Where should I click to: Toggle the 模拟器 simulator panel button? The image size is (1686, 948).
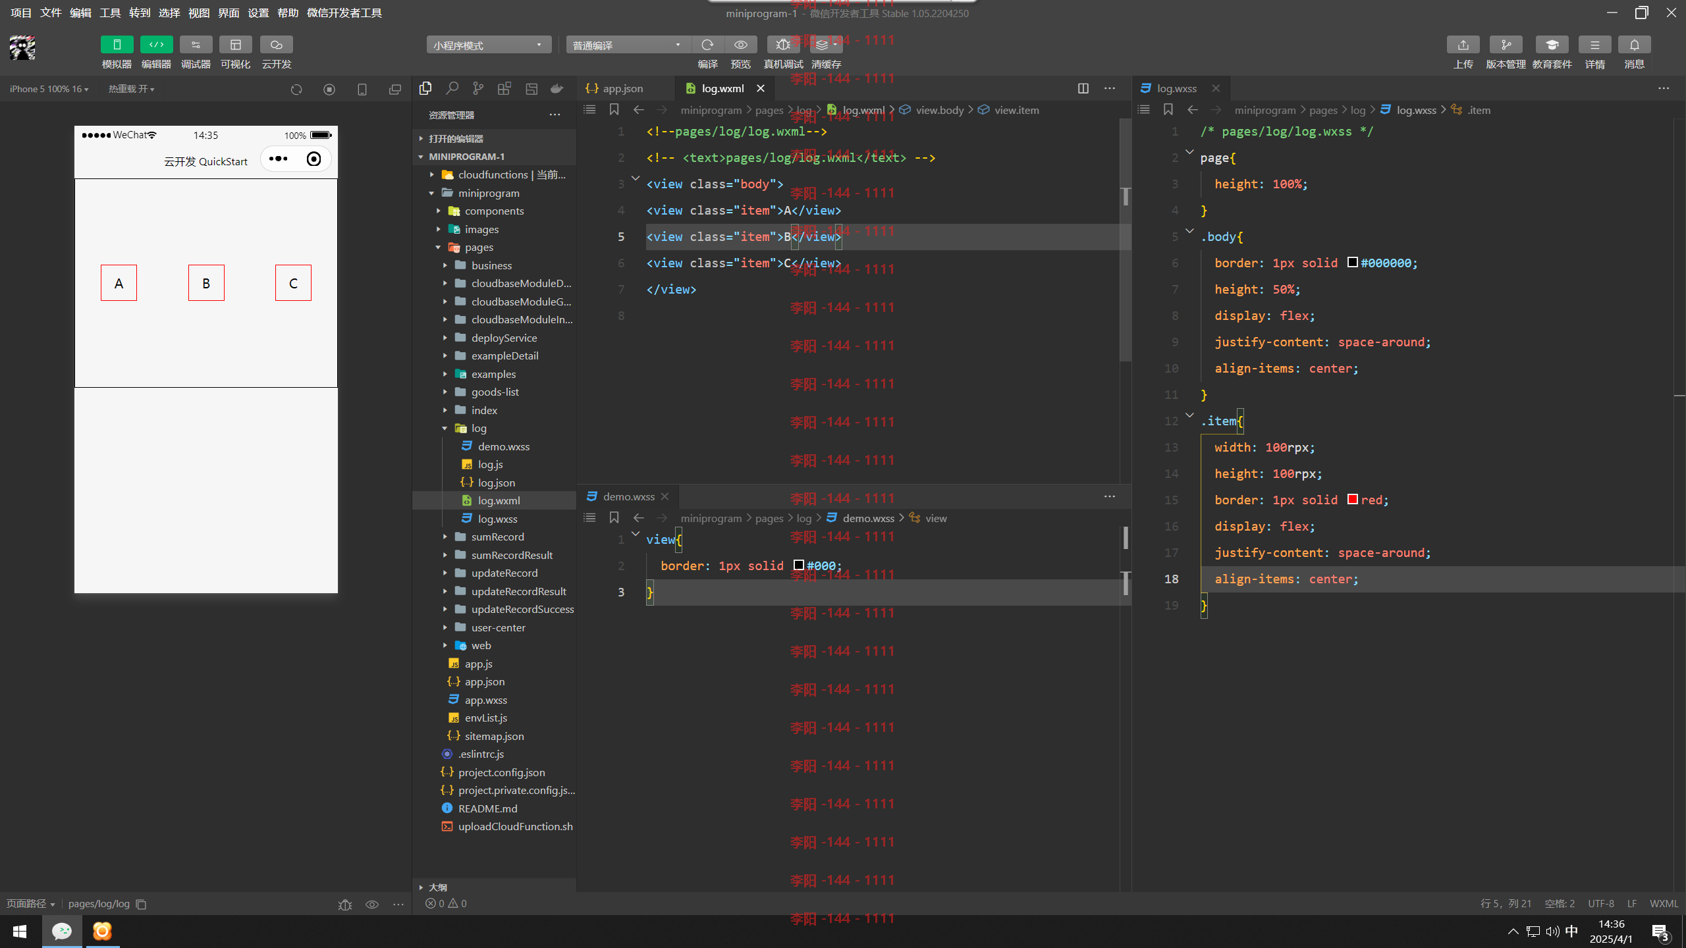[x=117, y=45]
